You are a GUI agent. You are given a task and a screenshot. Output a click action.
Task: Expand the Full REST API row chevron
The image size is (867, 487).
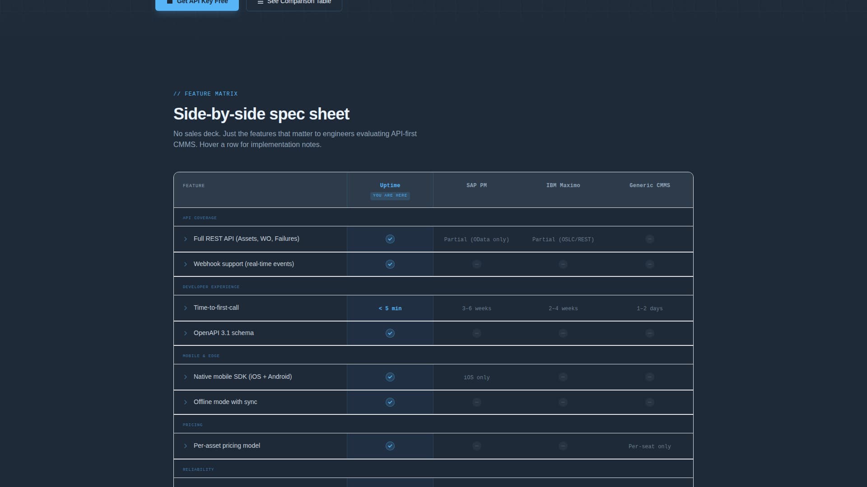(185, 239)
